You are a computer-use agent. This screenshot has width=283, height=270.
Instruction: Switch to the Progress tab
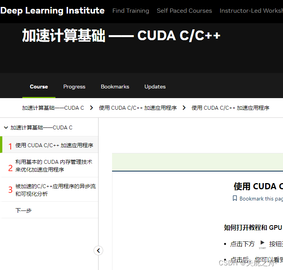74,87
